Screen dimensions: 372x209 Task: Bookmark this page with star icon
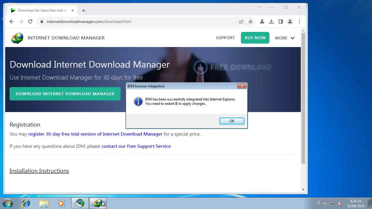tap(251, 21)
